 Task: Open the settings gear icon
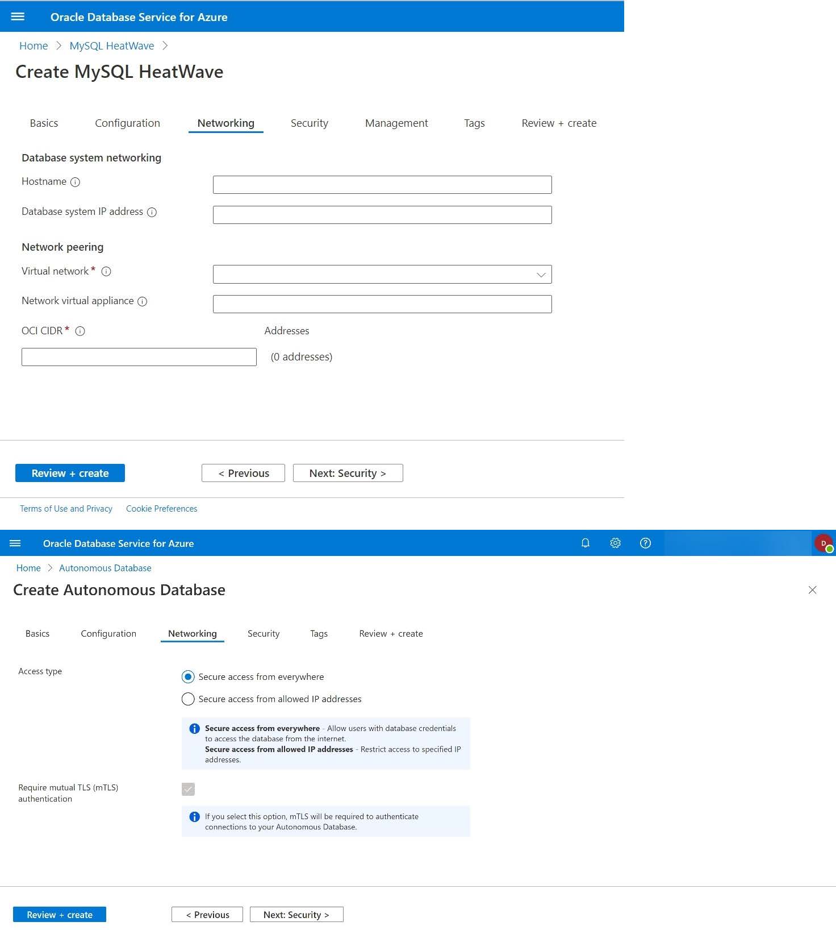pos(615,543)
